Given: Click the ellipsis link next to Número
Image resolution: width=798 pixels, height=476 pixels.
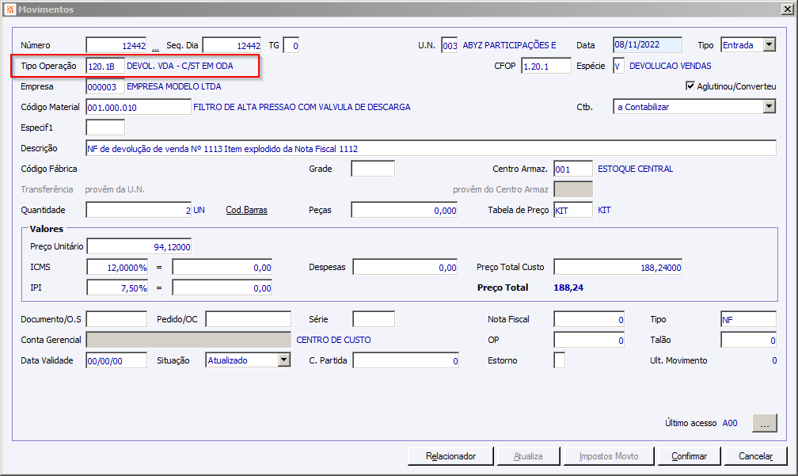Looking at the screenshot, I should coord(155,48).
